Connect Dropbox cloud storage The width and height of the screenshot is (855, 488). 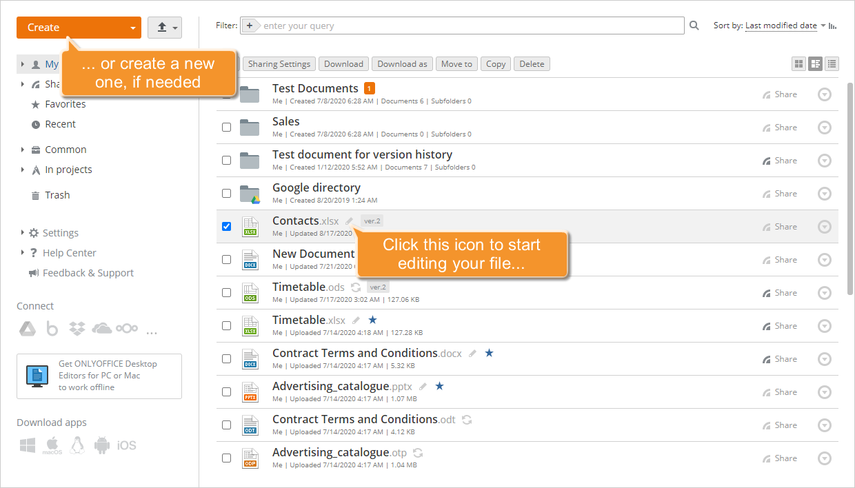(x=77, y=329)
